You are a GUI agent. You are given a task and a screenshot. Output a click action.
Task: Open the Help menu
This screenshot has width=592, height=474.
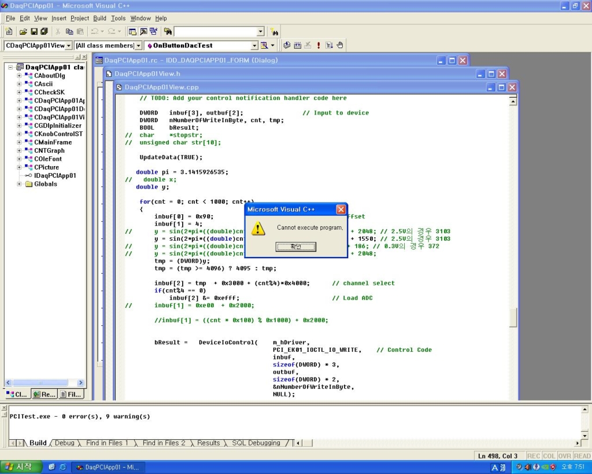pyautogui.click(x=161, y=18)
